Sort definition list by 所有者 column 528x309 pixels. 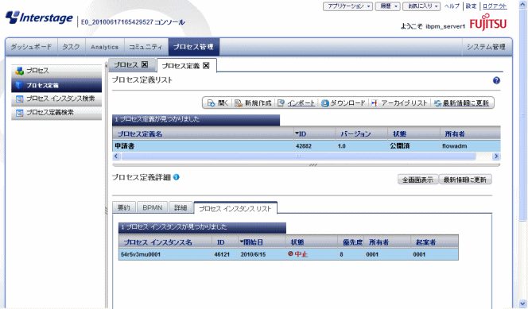click(x=470, y=133)
